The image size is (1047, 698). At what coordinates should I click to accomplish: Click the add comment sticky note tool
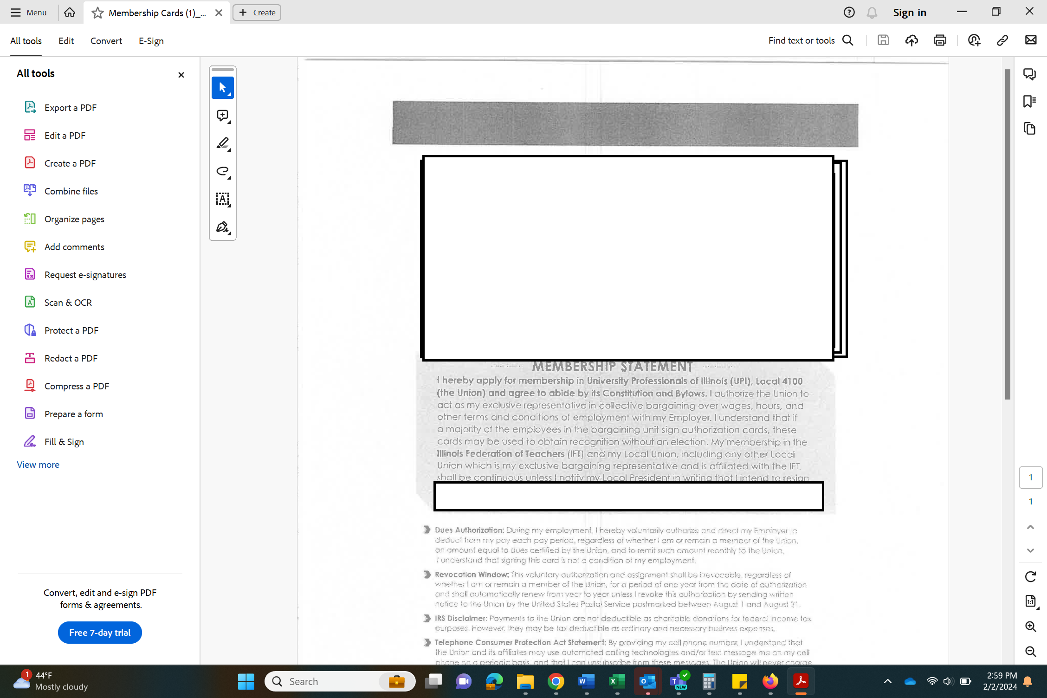223,116
